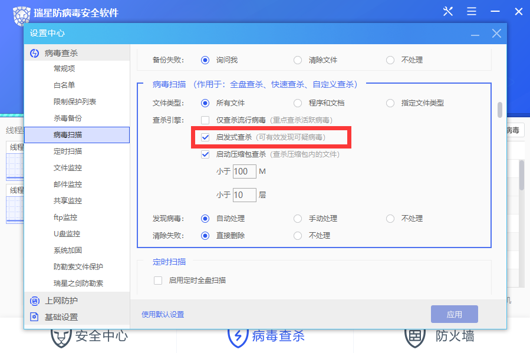
Task: Click the 病毒查杀 lightning icon in sidebar
Action: 34,53
